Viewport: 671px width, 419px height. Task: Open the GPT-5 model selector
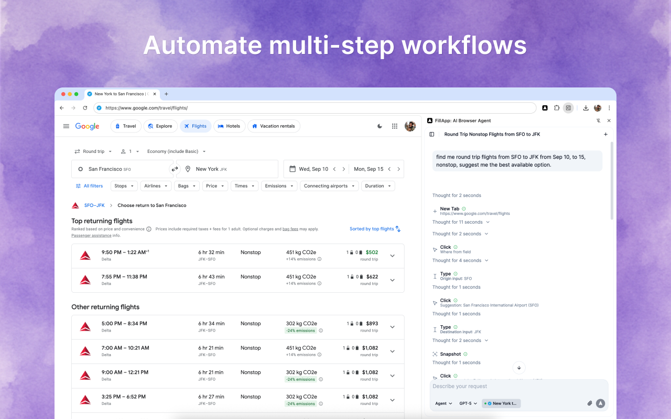click(468, 403)
